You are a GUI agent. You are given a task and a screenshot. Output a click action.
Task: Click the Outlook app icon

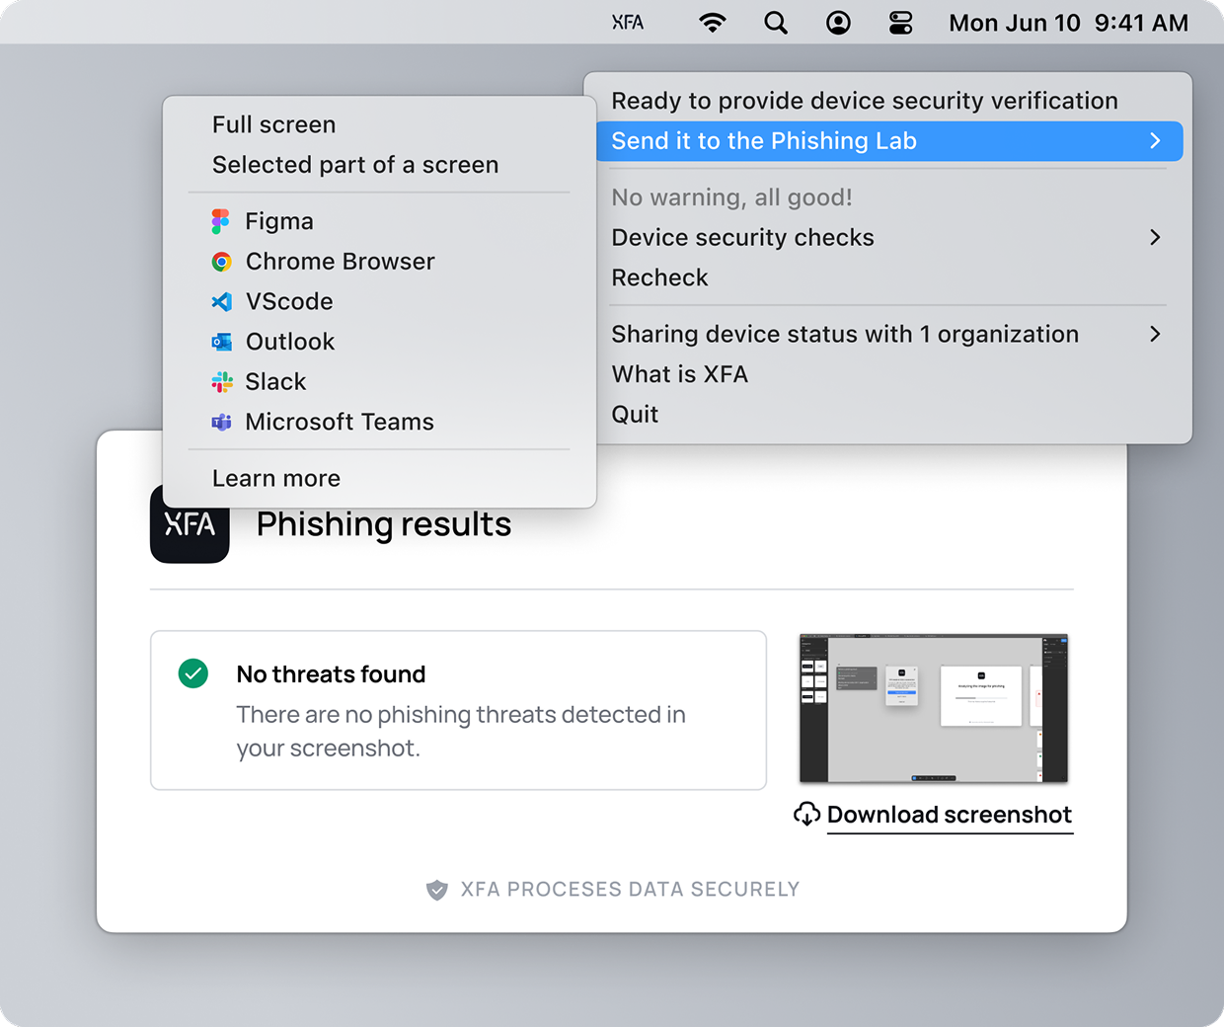coord(221,342)
